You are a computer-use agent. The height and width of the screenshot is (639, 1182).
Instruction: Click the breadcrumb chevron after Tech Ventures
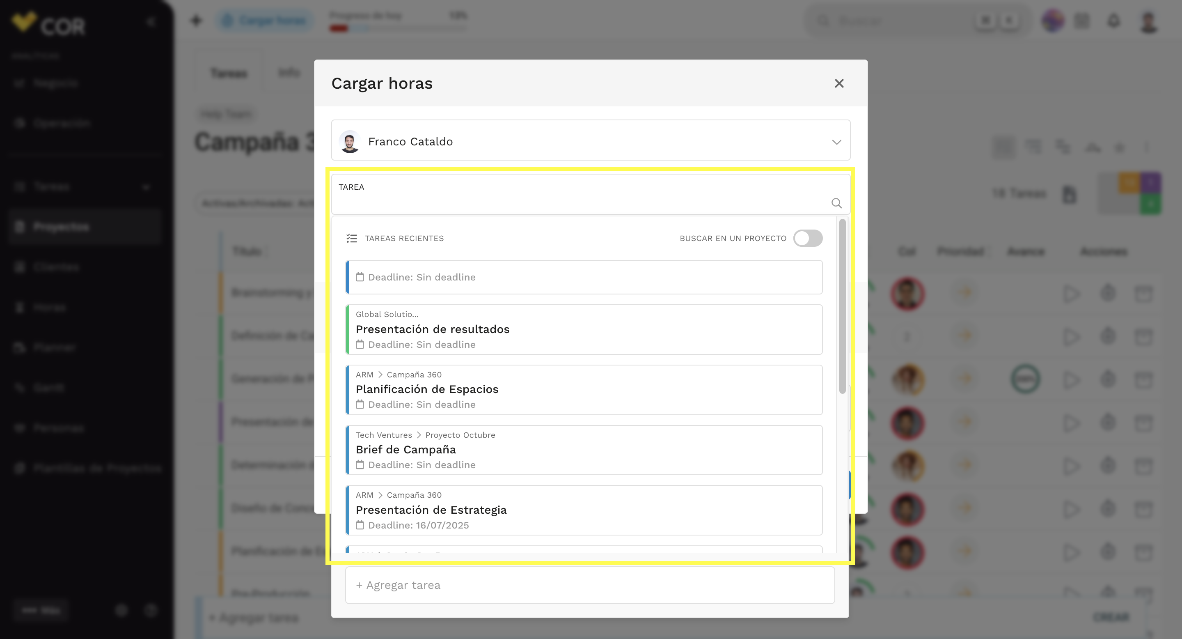click(x=419, y=435)
